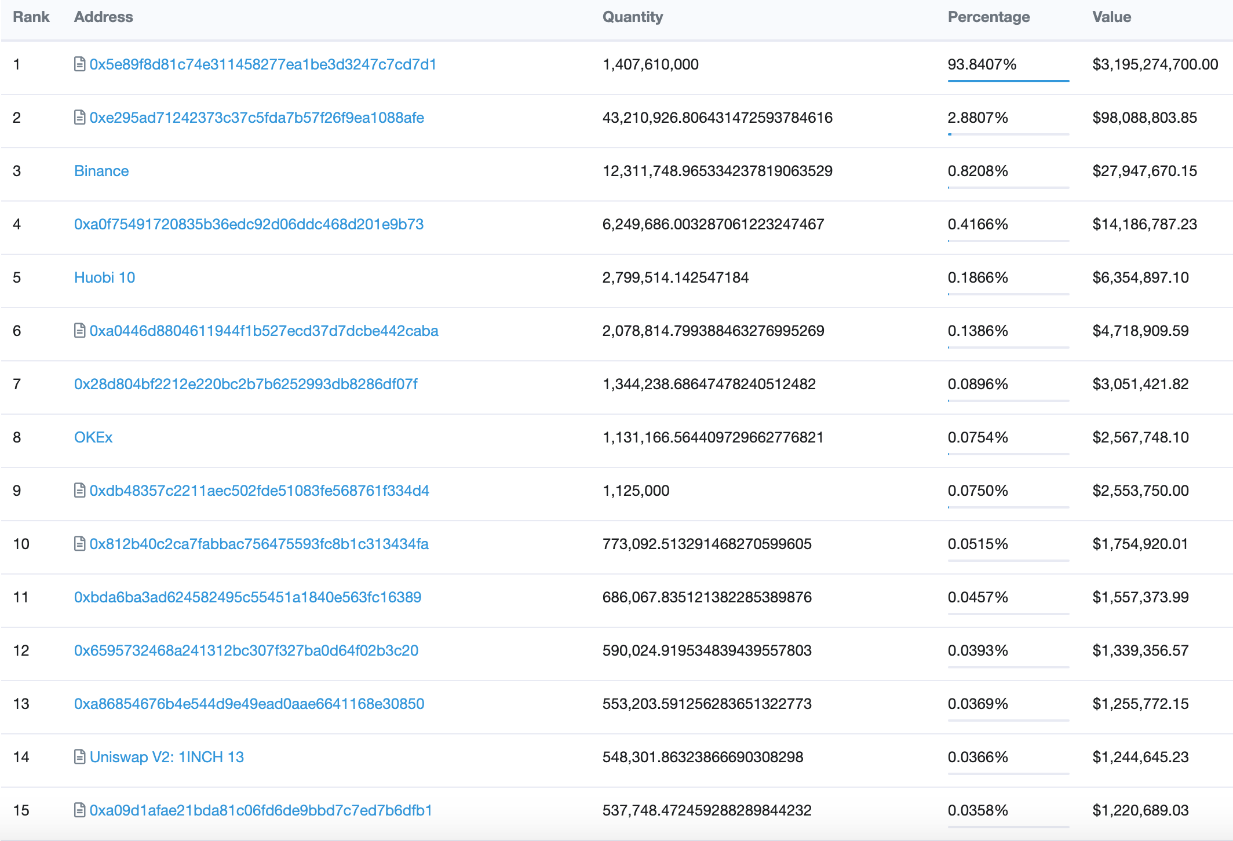Image resolution: width=1233 pixels, height=841 pixels.
Task: Click the Address column header
Action: coord(104,17)
